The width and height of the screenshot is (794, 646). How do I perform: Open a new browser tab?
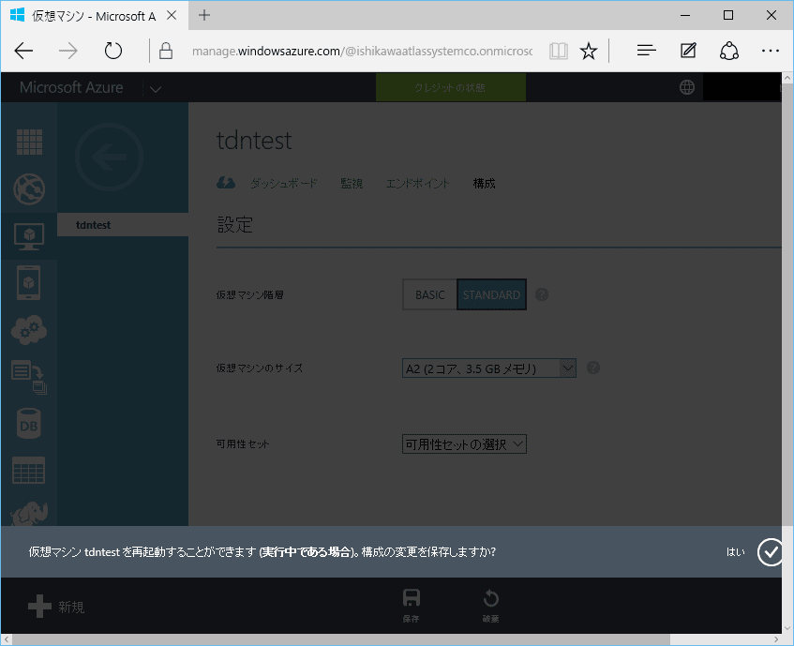tap(204, 15)
